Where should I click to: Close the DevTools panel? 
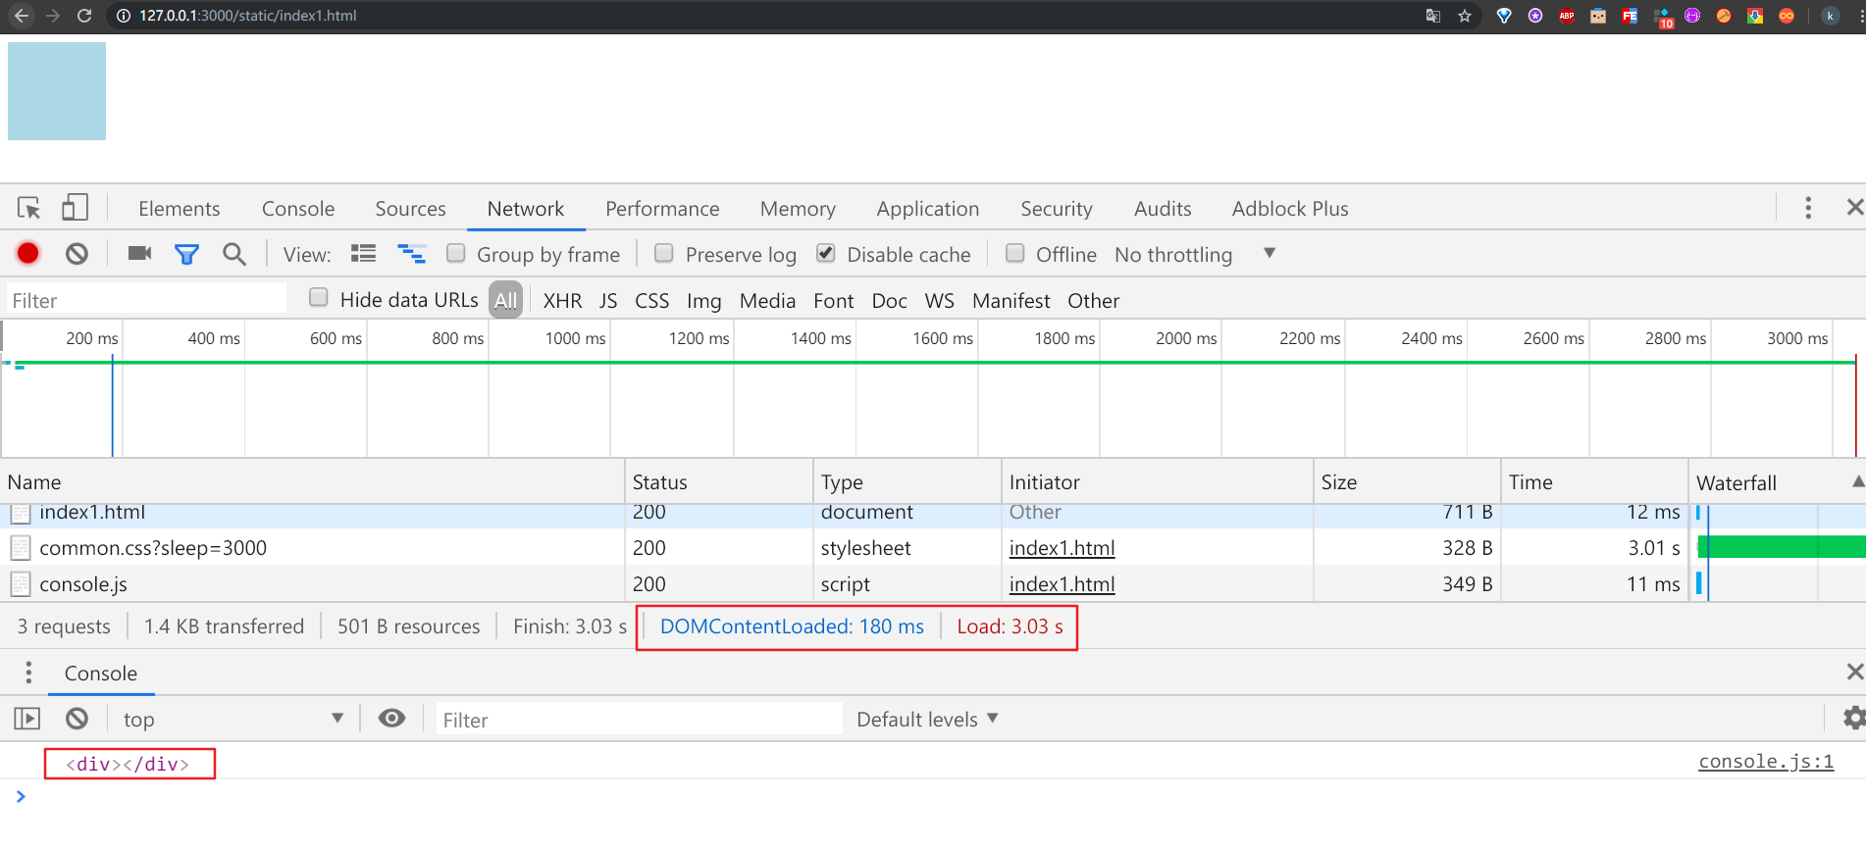[x=1854, y=207]
